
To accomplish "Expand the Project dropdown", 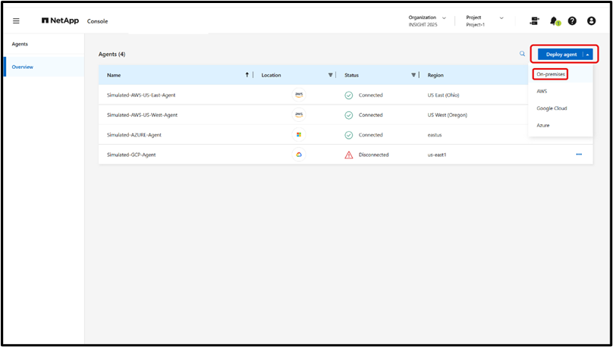I will pyautogui.click(x=501, y=18).
